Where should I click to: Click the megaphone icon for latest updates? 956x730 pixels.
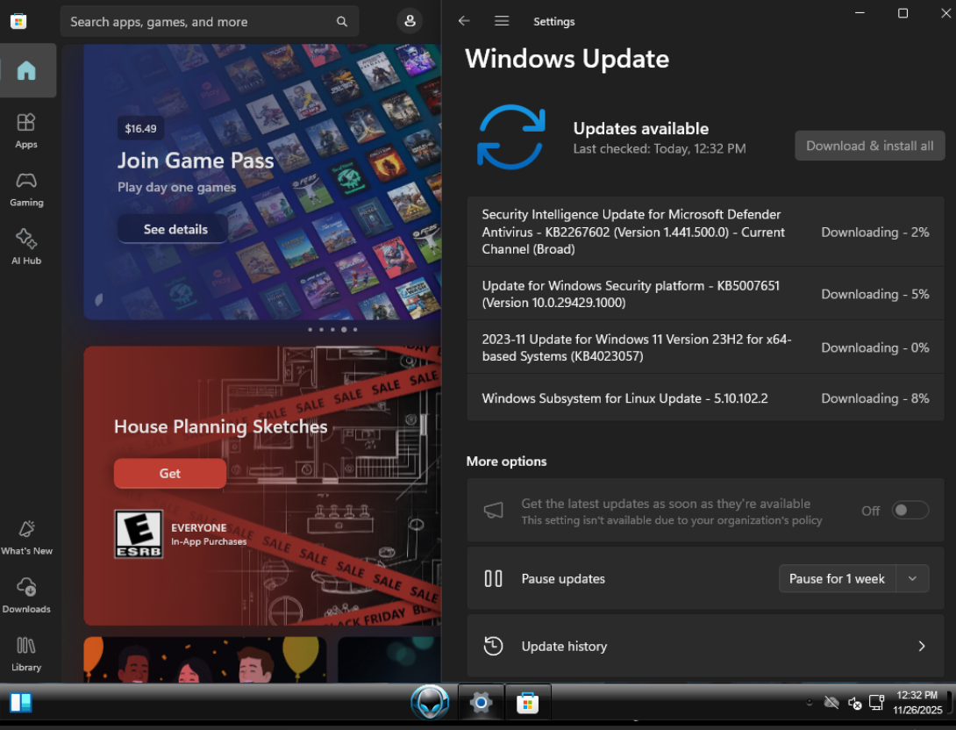[493, 510]
